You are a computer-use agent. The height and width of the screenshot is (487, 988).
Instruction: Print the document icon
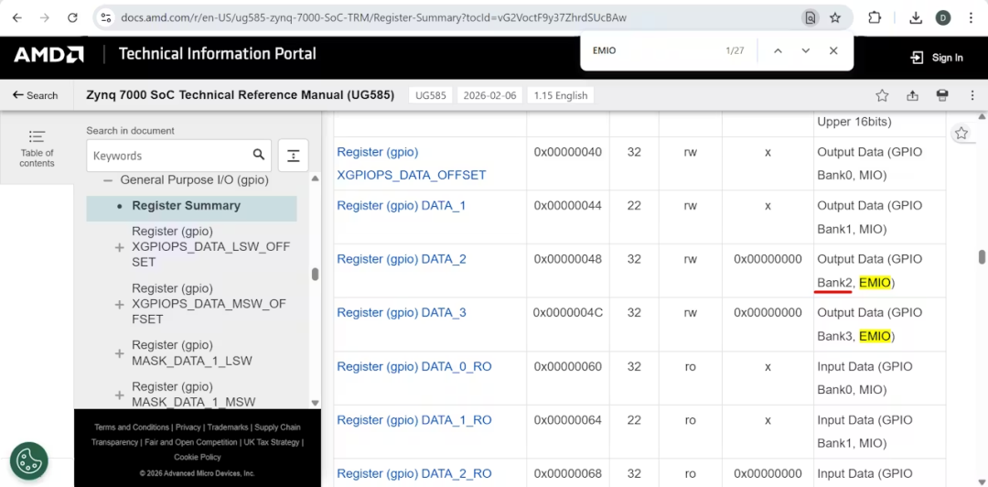point(942,95)
